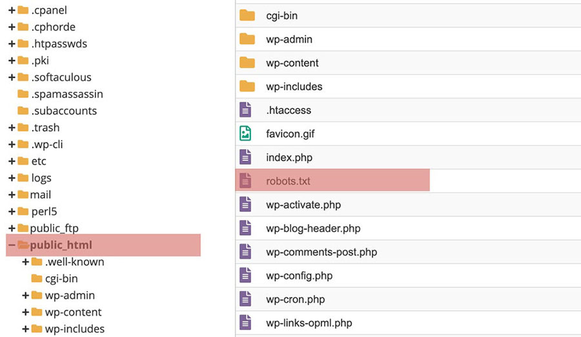Select cgi-bin folder name in file list
The width and height of the screenshot is (581, 337).
282,15
